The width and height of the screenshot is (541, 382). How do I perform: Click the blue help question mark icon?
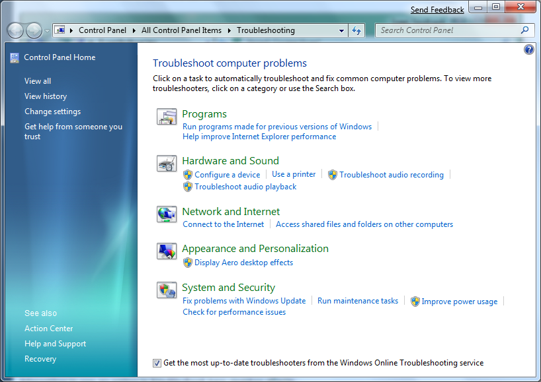tap(528, 49)
